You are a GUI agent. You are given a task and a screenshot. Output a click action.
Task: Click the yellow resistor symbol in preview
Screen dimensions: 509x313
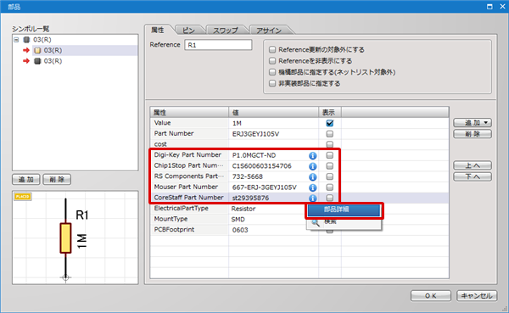(x=65, y=238)
